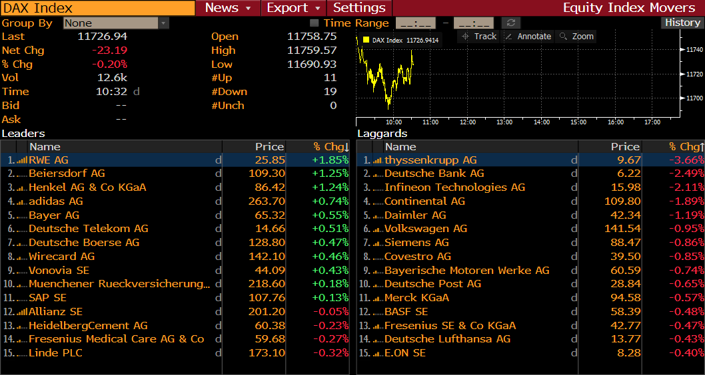The height and width of the screenshot is (375, 705).
Task: Click the refresh icon beside Time Range
Action: (511, 23)
